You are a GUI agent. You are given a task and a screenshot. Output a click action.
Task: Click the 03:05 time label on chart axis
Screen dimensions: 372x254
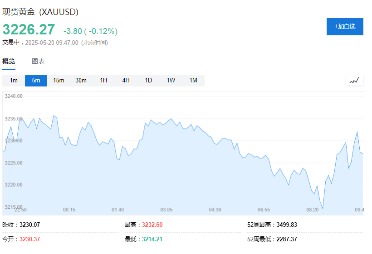point(166,210)
